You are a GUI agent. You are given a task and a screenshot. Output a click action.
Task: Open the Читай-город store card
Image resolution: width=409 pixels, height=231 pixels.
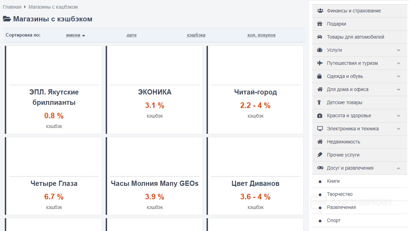point(255,92)
